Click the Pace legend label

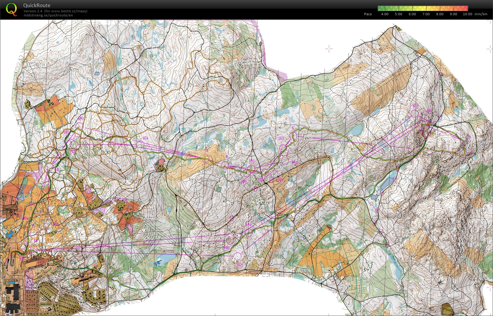pyautogui.click(x=368, y=14)
